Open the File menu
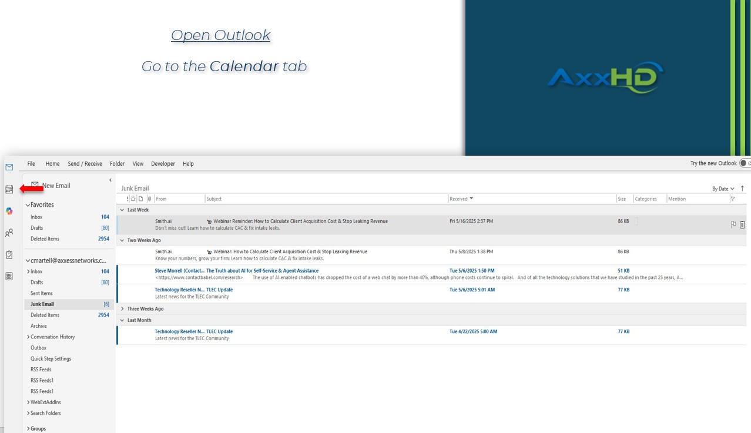The width and height of the screenshot is (751, 433). [x=31, y=164]
